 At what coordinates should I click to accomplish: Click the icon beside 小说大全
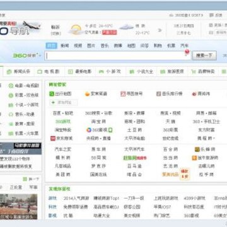pos(132,72)
